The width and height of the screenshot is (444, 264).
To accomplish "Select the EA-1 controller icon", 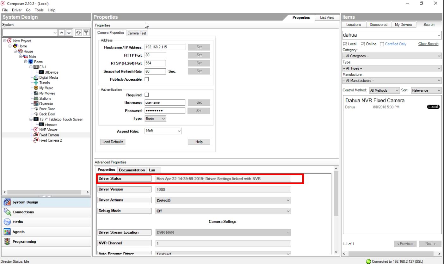I will tap(36, 67).
